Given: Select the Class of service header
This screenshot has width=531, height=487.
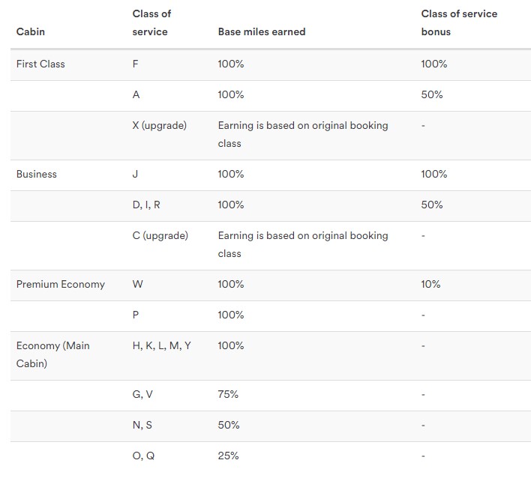Looking at the screenshot, I should 151,22.
